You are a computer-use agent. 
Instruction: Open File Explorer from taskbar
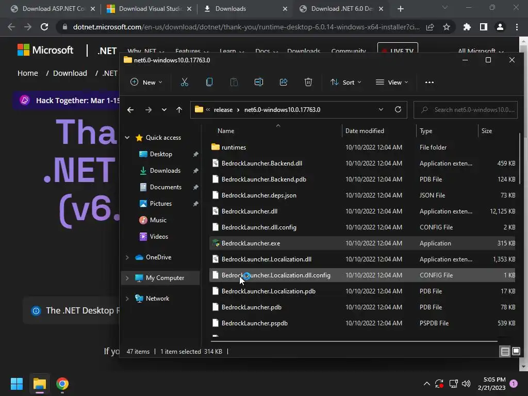click(39, 384)
